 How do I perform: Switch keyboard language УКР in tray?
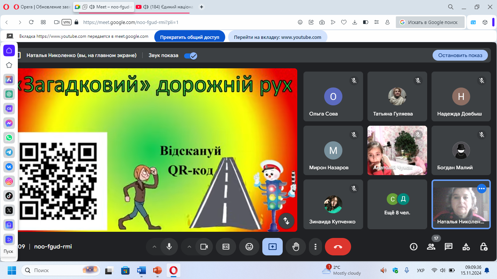click(x=421, y=271)
